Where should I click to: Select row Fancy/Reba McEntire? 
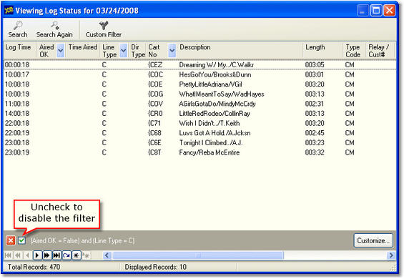(200, 152)
